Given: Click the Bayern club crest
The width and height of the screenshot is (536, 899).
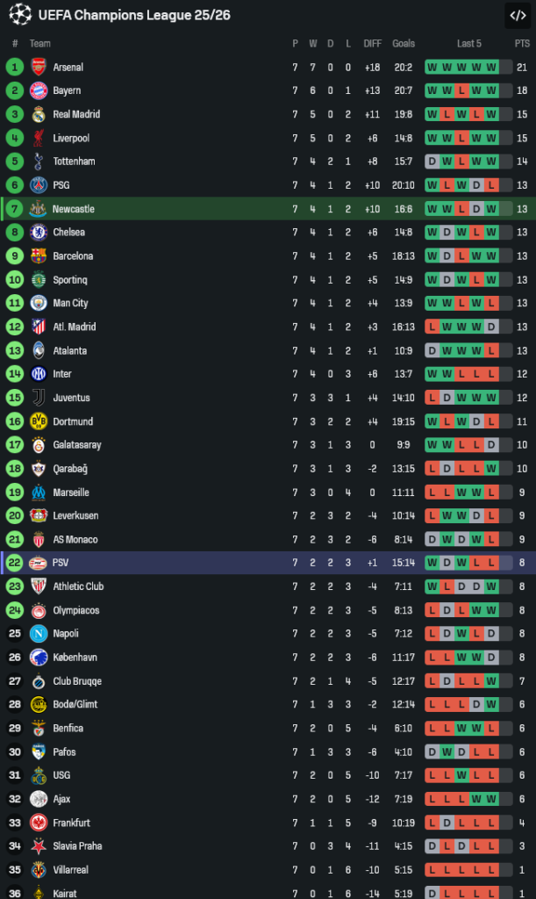Looking at the screenshot, I should click(38, 90).
